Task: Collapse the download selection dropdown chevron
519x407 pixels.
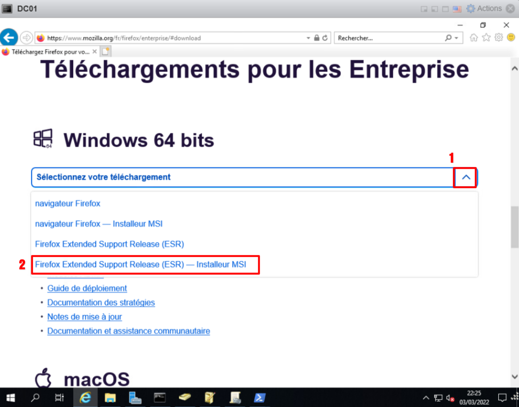Action: [x=466, y=178]
